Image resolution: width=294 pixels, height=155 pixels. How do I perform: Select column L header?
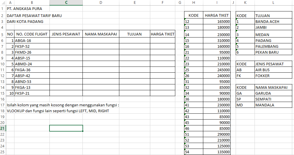(273, 3)
